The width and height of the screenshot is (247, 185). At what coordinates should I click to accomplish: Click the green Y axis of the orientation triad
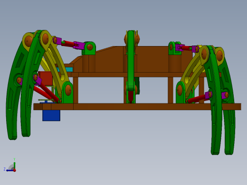pos(14,166)
